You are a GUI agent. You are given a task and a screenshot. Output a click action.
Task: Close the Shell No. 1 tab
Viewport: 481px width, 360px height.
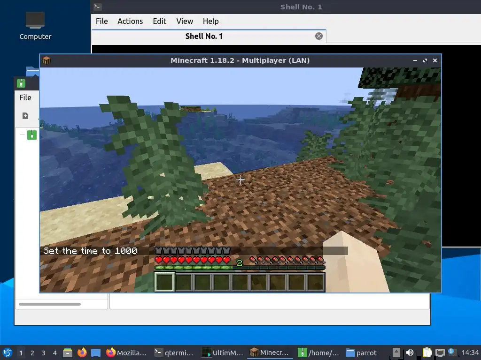tap(319, 36)
